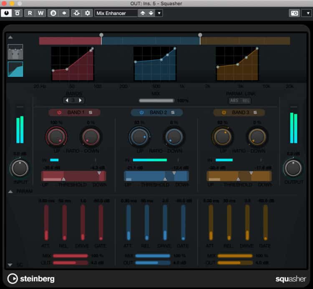Click Band 3 GATE slider
Image resolution: width=313 pixels, height=289 pixels.
[x=265, y=223]
